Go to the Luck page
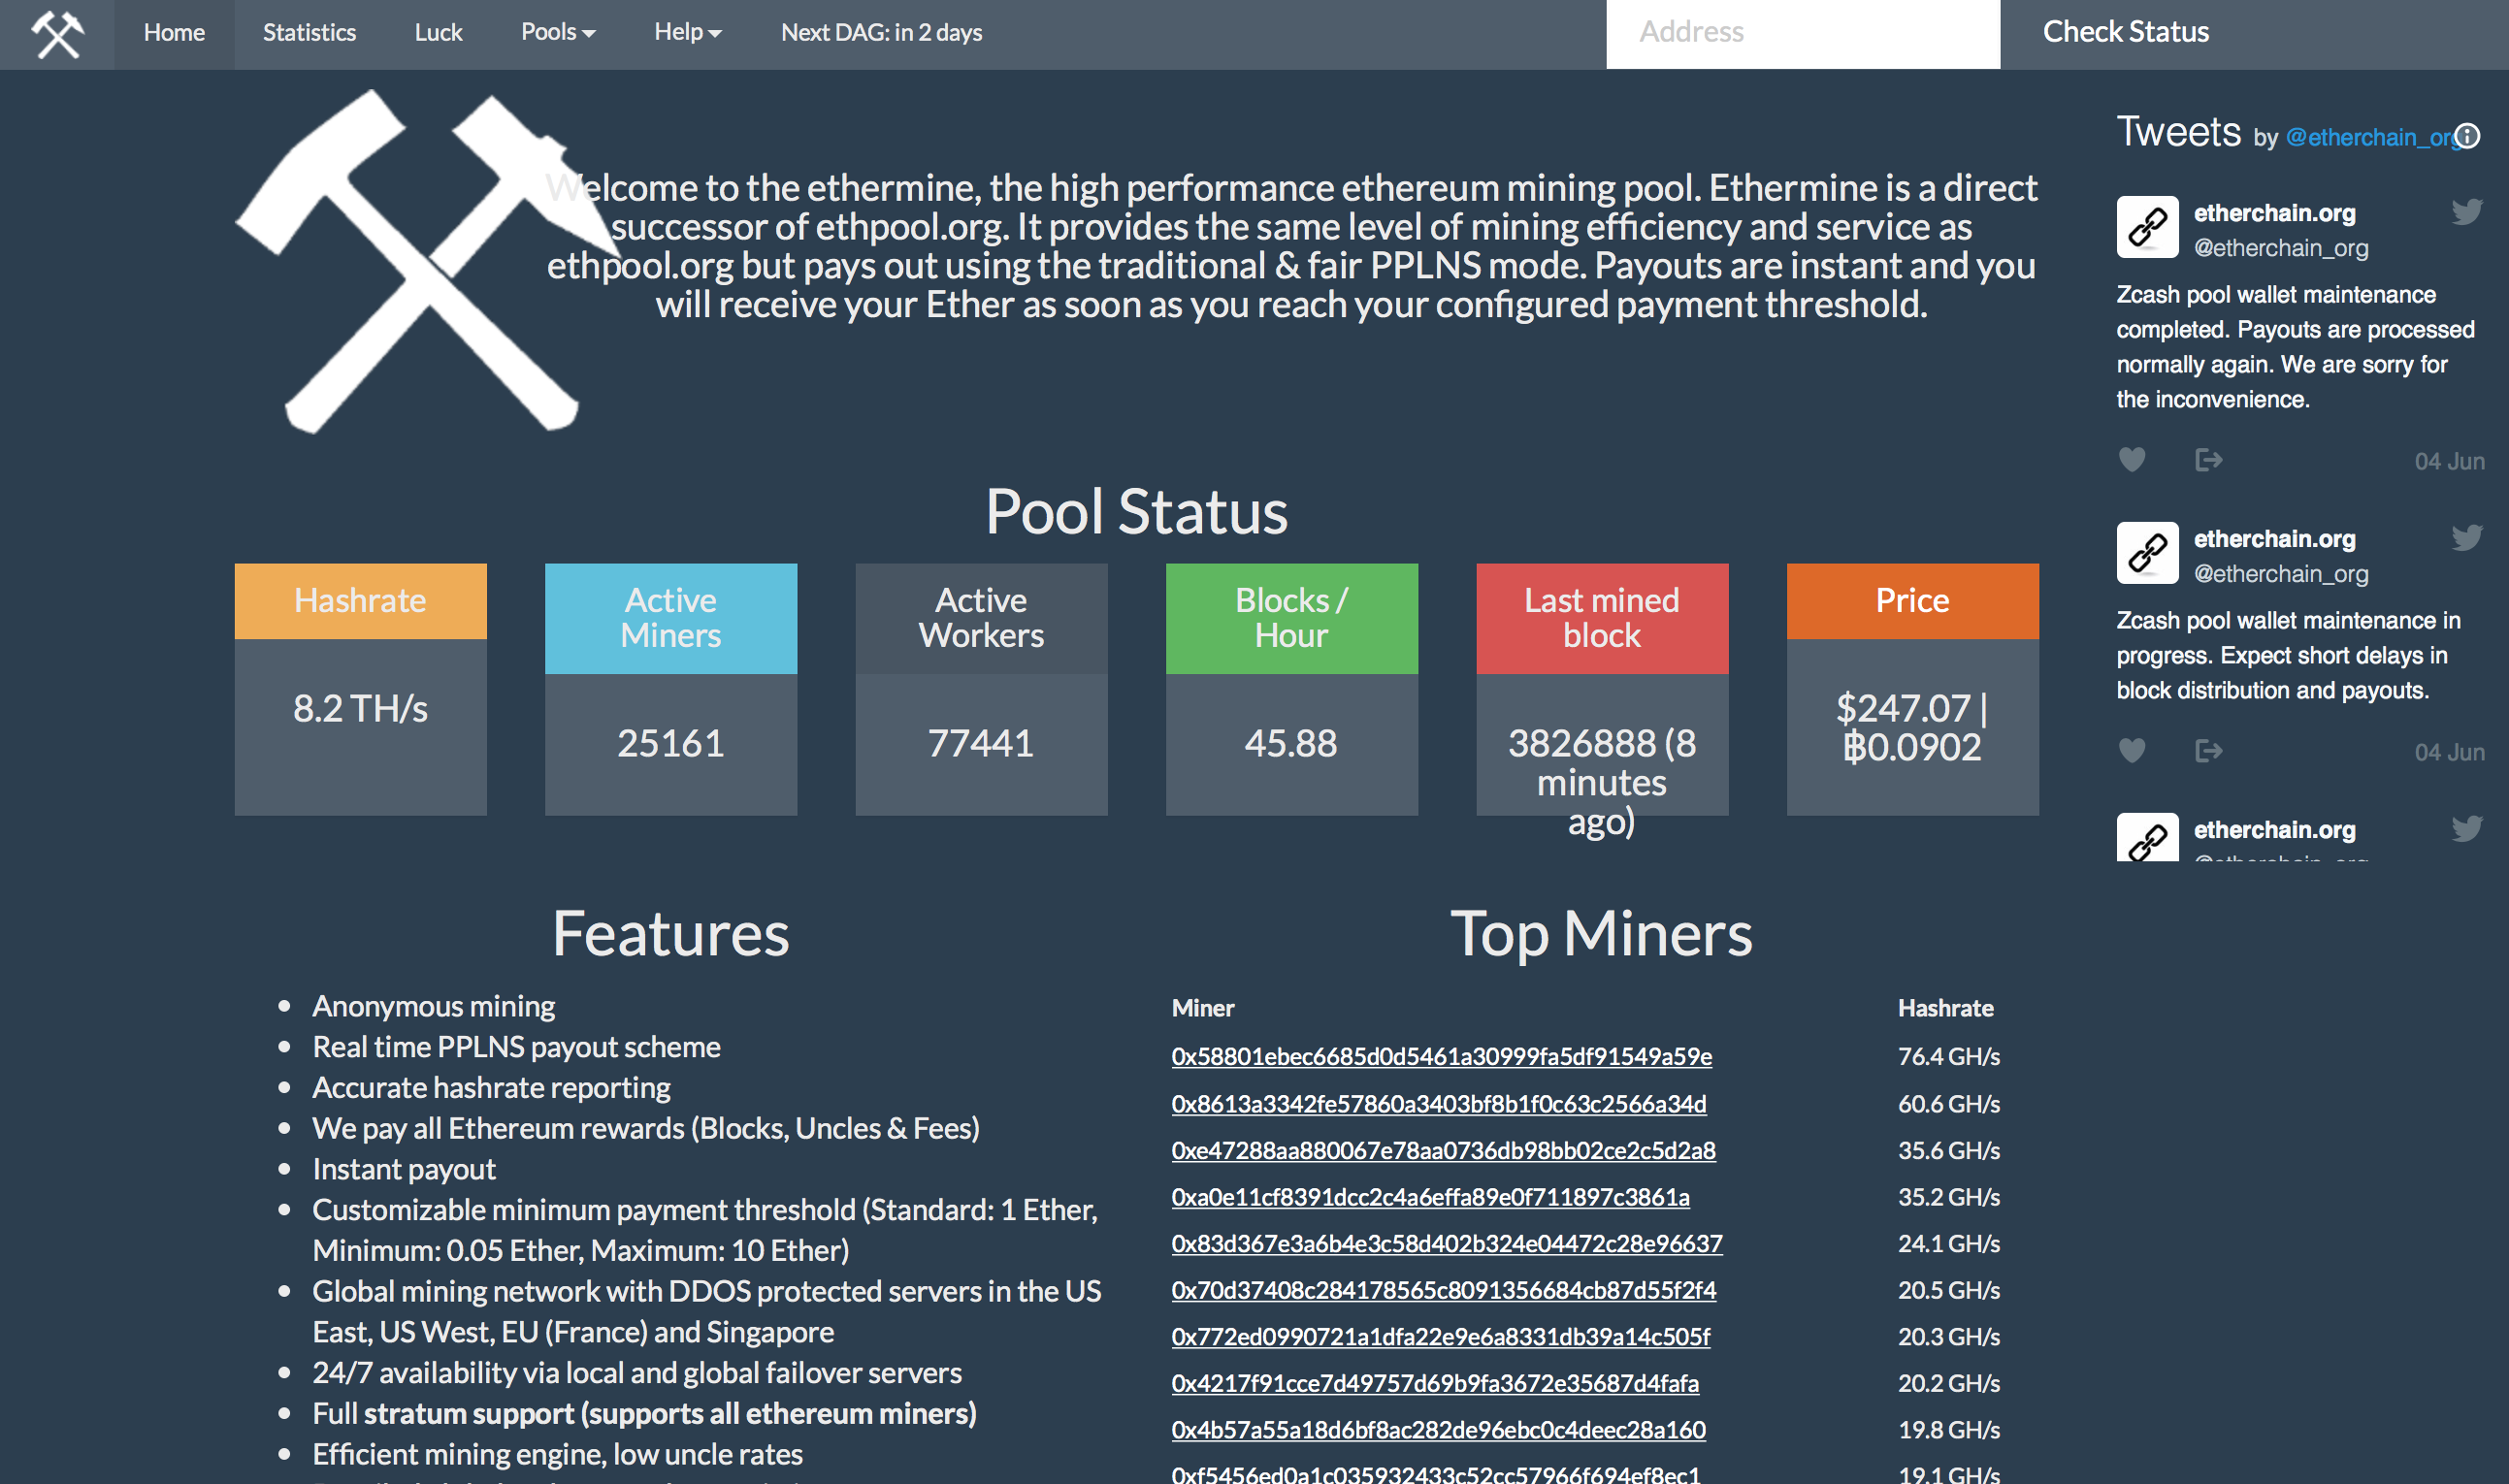This screenshot has height=1484, width=2509. (x=438, y=33)
